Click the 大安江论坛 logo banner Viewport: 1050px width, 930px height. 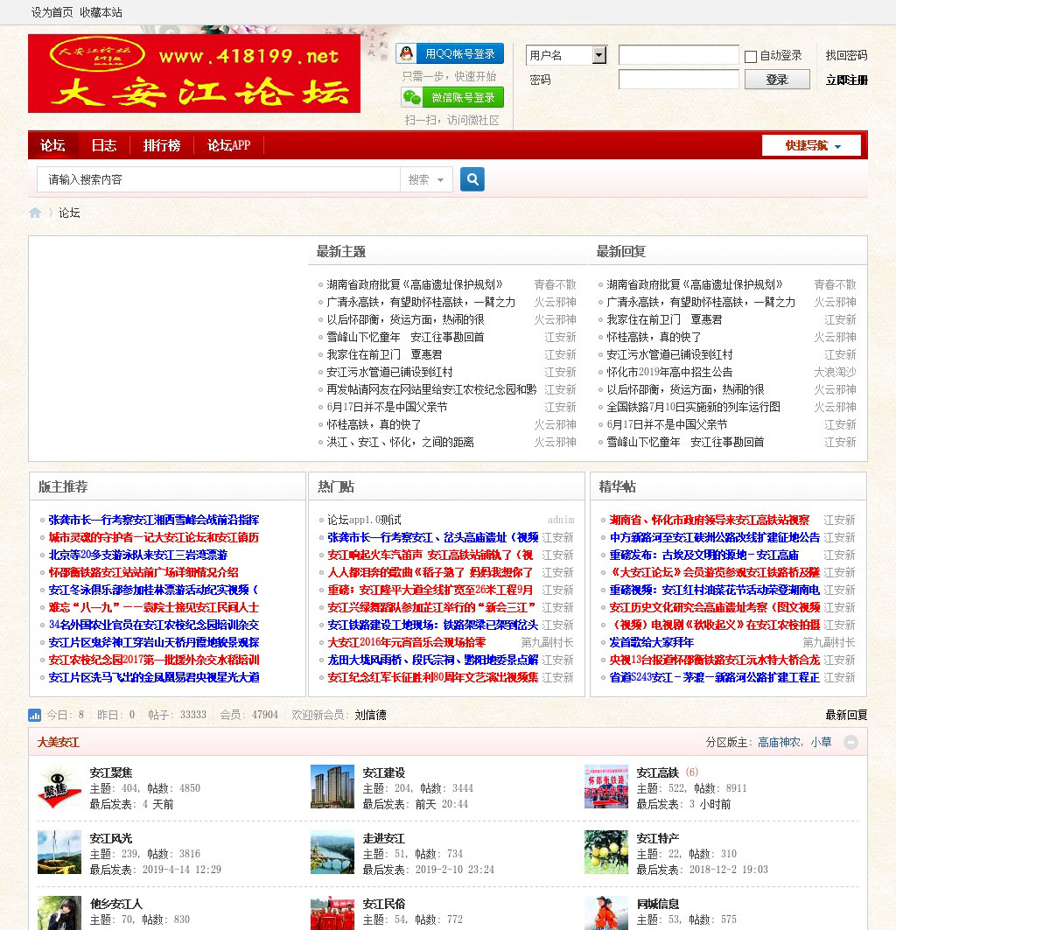[194, 73]
